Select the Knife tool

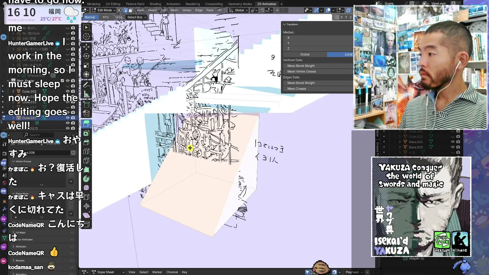87,160
